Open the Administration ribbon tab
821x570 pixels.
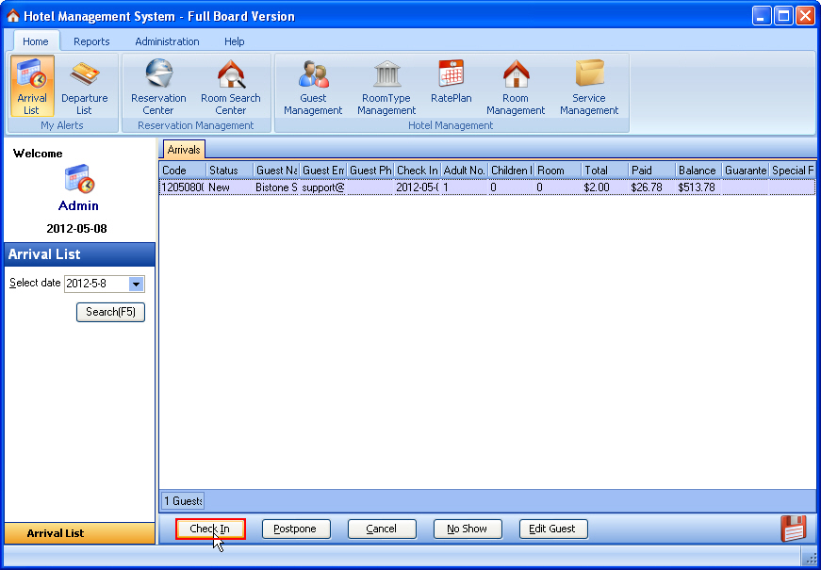[167, 41]
